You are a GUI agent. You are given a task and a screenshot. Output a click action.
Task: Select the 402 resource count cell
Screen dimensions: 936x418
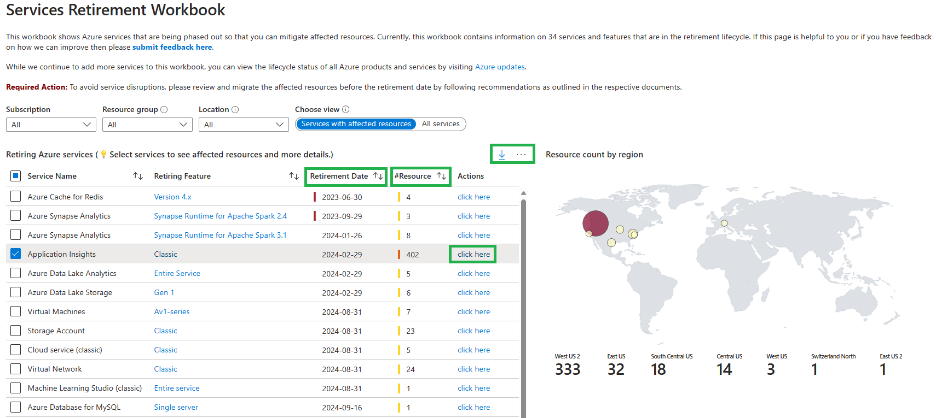[413, 254]
